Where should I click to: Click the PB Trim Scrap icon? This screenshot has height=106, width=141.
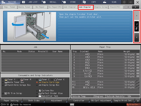tap(6, 93)
